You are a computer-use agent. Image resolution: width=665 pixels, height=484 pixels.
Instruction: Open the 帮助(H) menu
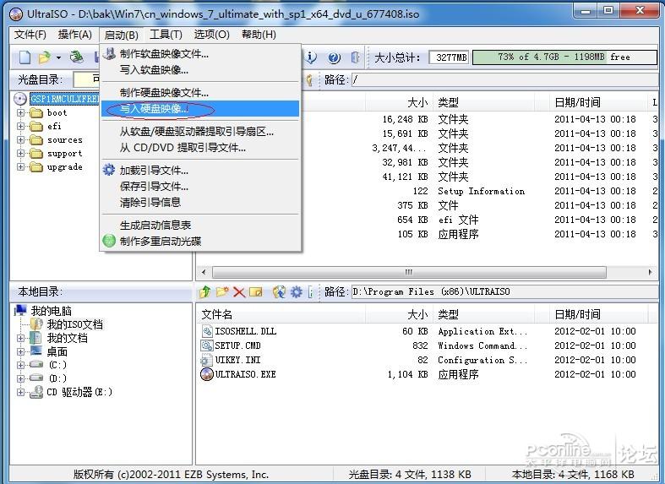pos(259,35)
